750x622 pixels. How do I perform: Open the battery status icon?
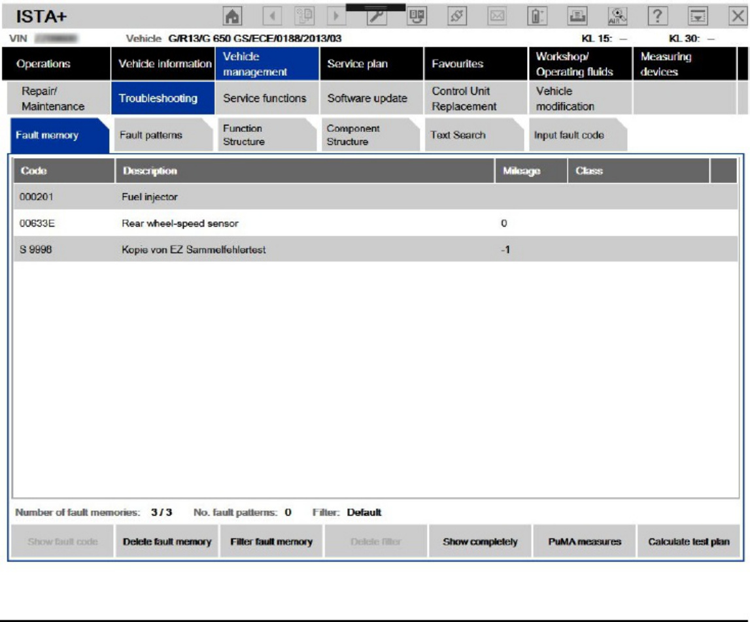tap(537, 16)
